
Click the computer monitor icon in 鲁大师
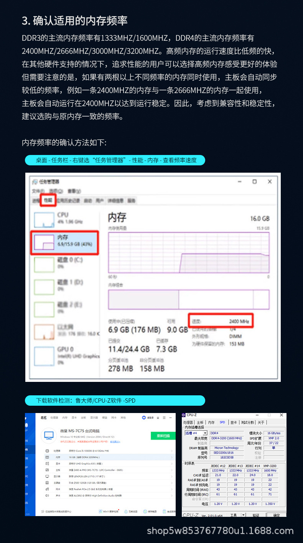point(49,435)
